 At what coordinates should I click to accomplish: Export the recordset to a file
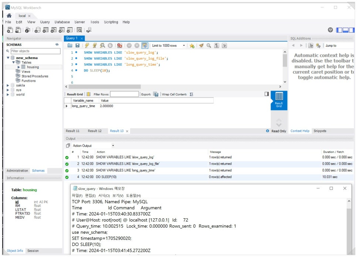(x=156, y=94)
